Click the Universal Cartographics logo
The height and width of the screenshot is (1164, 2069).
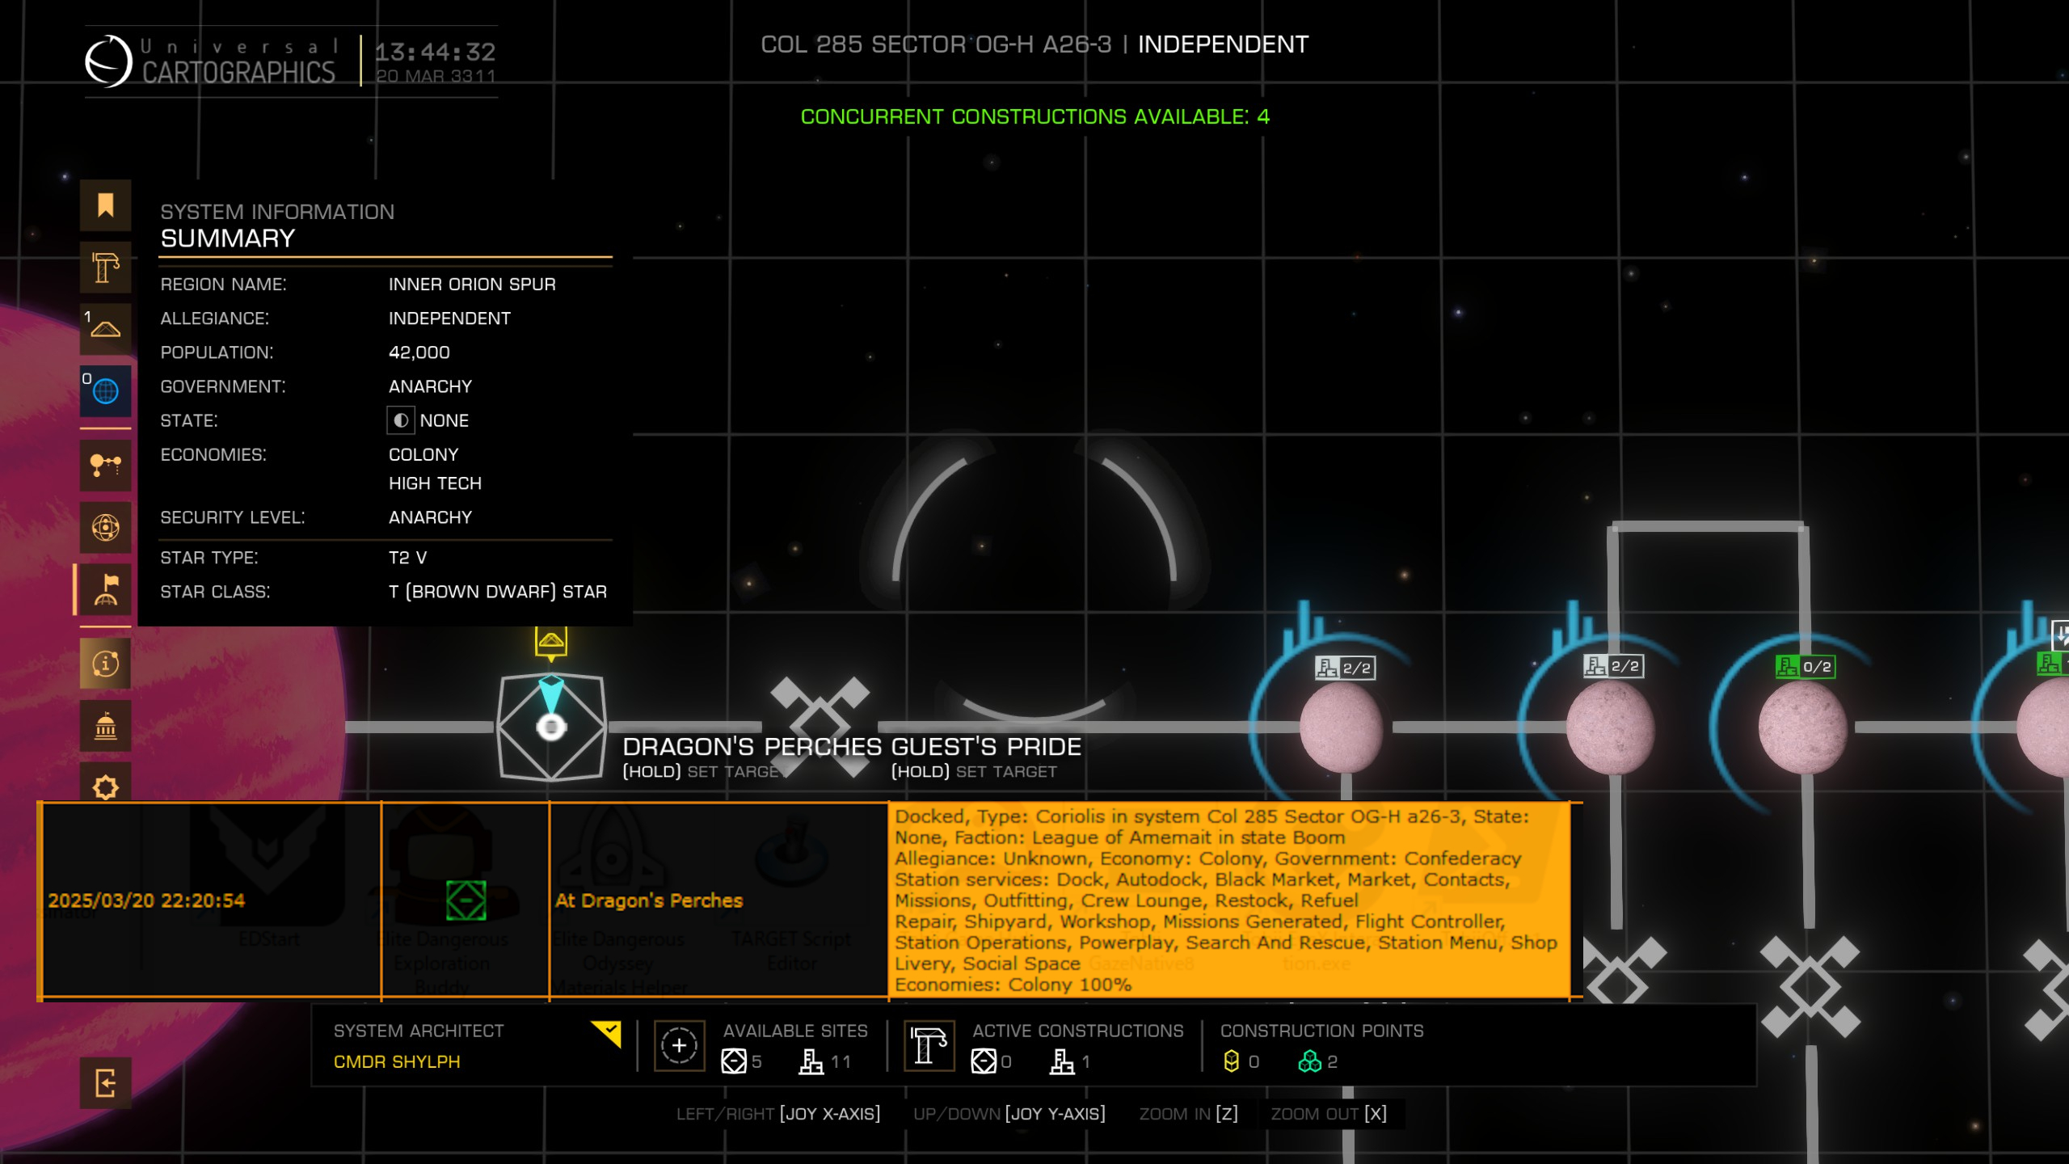[108, 61]
